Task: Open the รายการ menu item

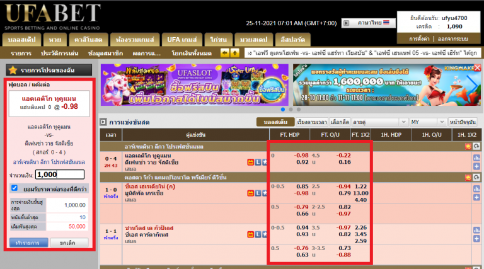Action: click(21, 54)
